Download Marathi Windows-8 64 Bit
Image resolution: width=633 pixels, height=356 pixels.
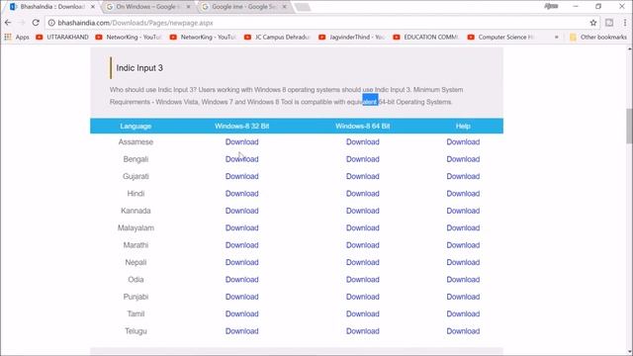tap(363, 245)
